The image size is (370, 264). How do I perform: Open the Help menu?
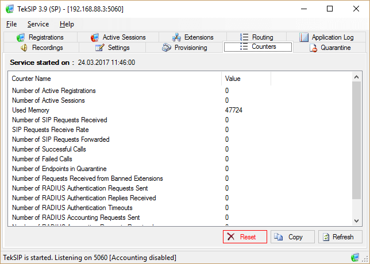[67, 24]
